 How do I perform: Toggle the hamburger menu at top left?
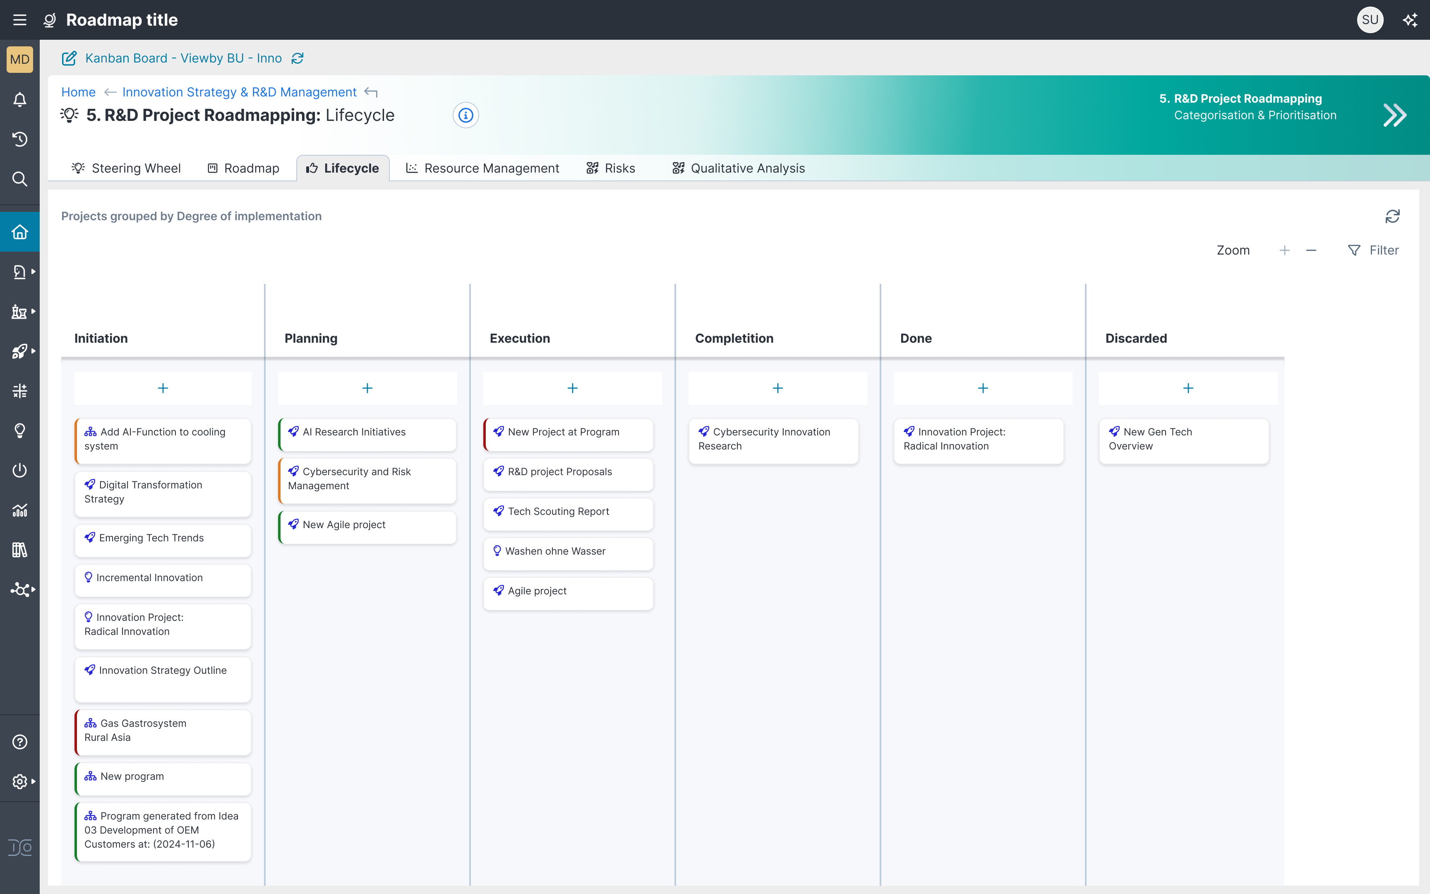tap(19, 20)
